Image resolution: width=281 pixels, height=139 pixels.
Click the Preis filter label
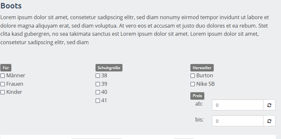[197, 96]
